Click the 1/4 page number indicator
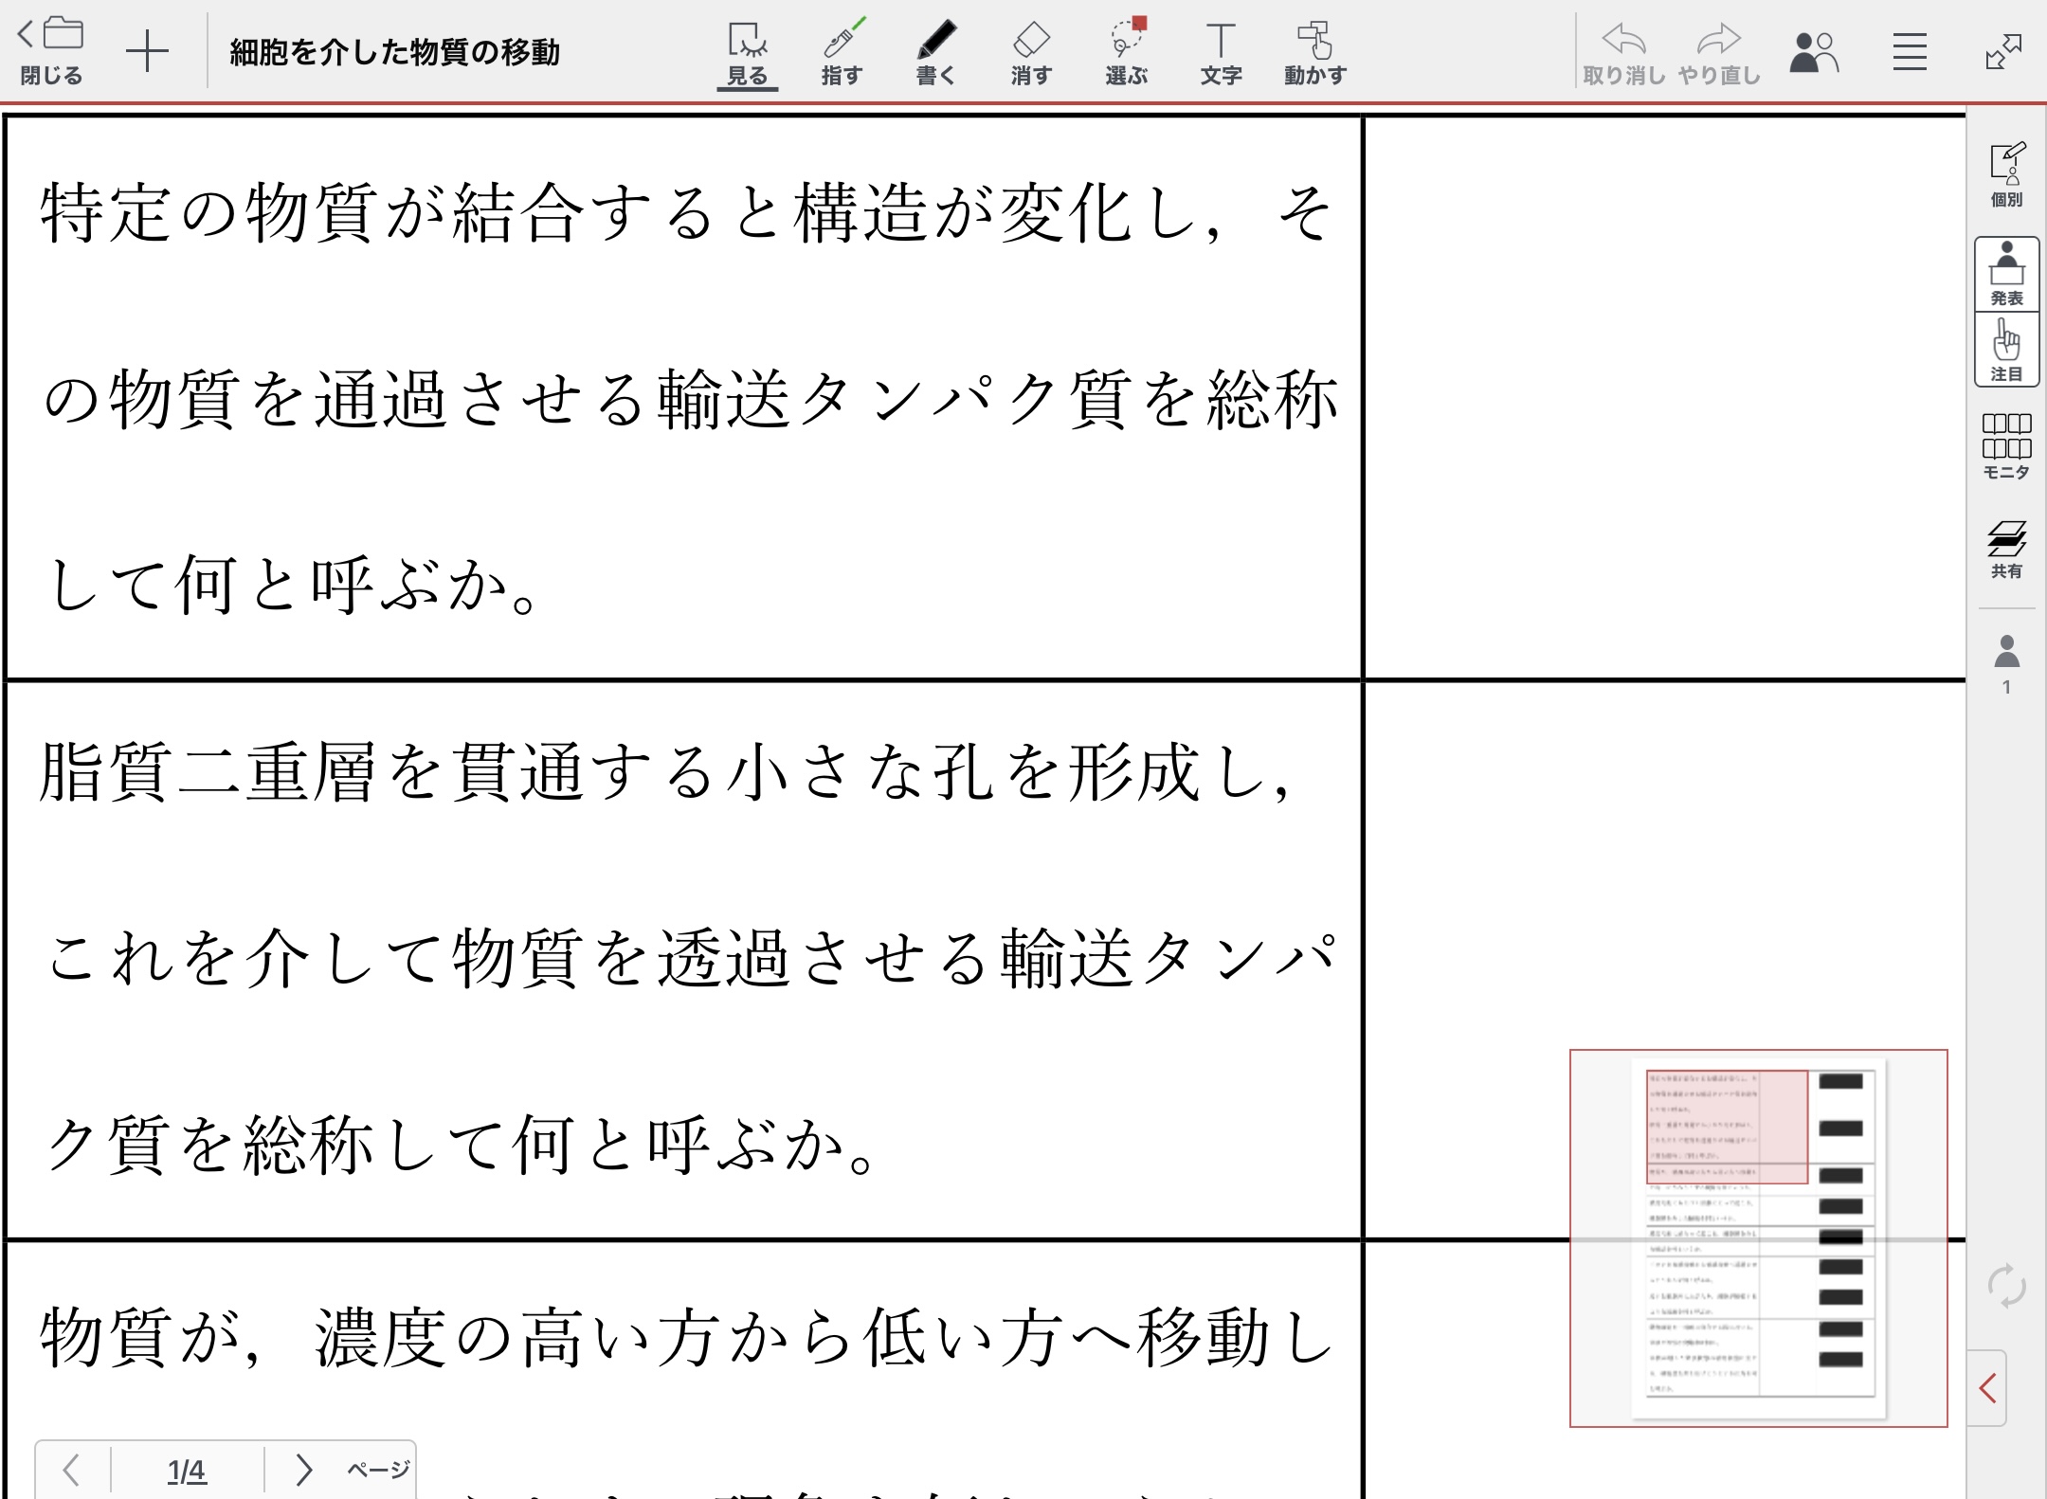 point(187,1471)
